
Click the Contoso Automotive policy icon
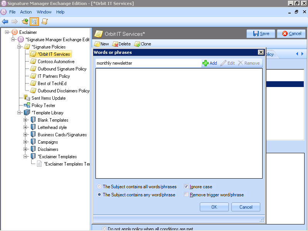click(x=33, y=61)
